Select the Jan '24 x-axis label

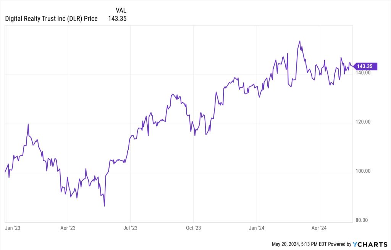coord(257,228)
